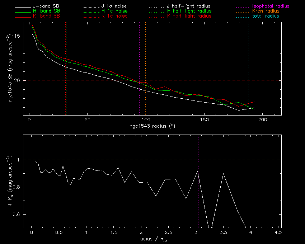Click the Kron radius legend label
Image resolution: width=305 pixels, height=244 pixels.
tap(266, 11)
